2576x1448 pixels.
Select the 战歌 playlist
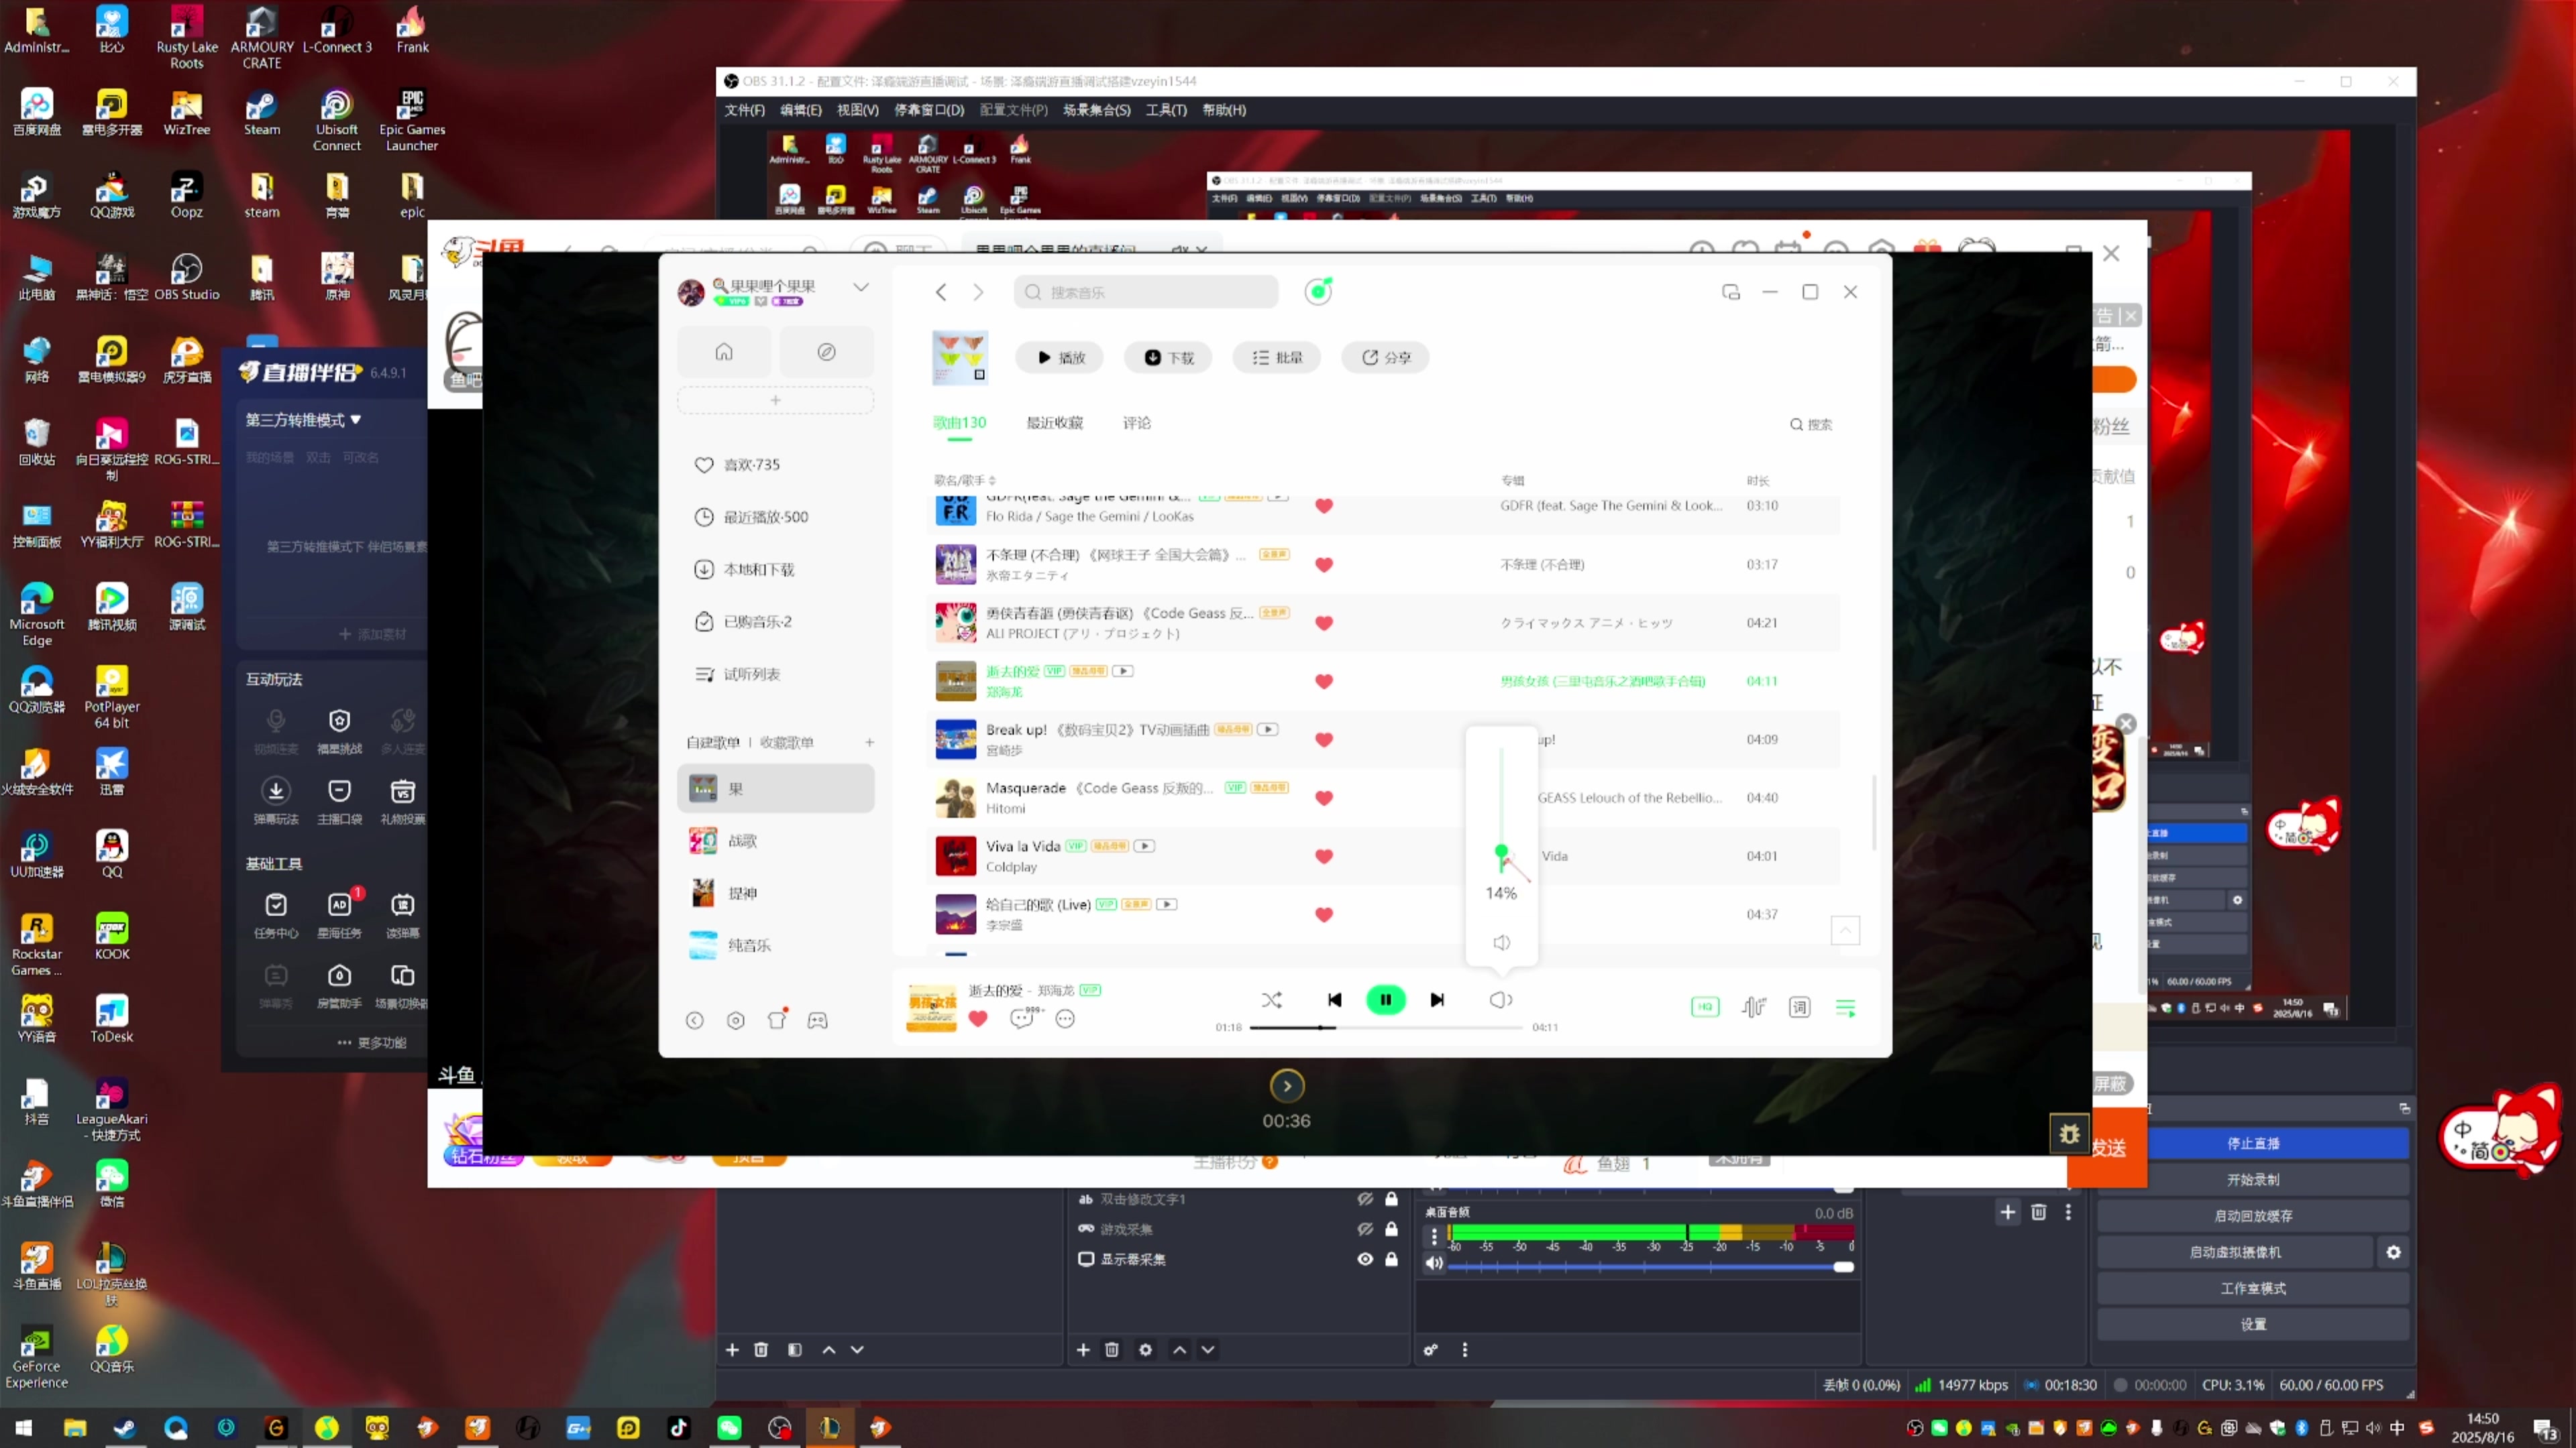[775, 841]
